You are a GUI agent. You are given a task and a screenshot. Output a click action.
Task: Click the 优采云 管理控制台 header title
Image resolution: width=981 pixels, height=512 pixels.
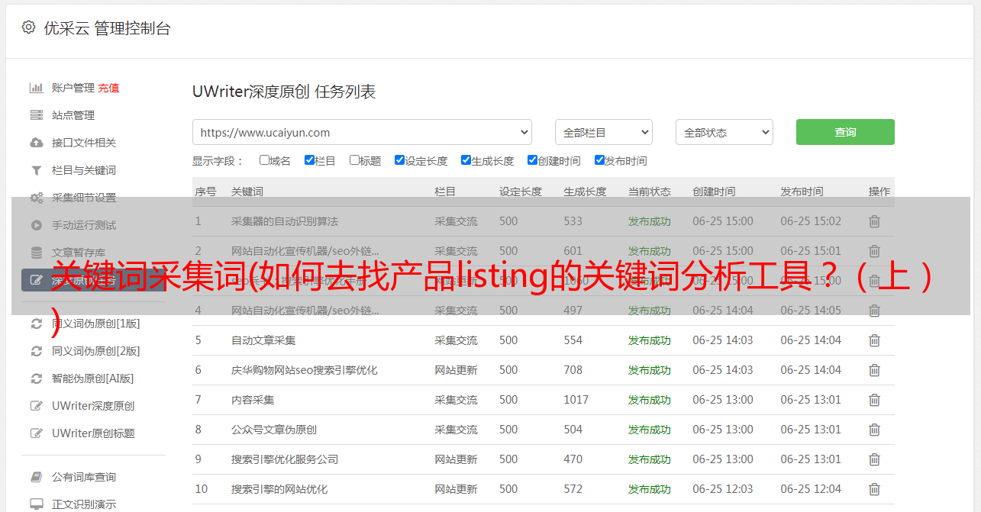107,28
